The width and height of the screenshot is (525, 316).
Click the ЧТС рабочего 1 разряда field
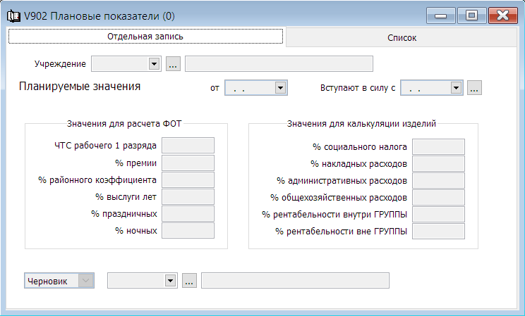tap(188, 146)
